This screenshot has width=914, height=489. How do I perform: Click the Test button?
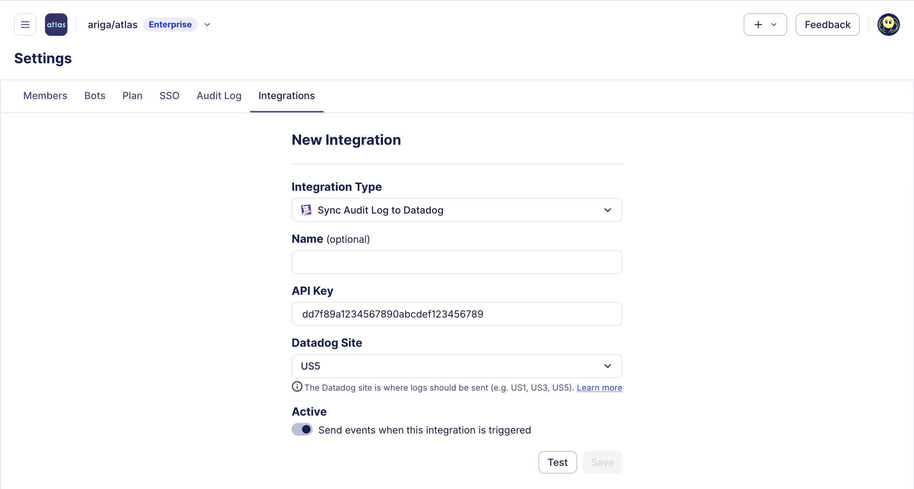(x=557, y=462)
